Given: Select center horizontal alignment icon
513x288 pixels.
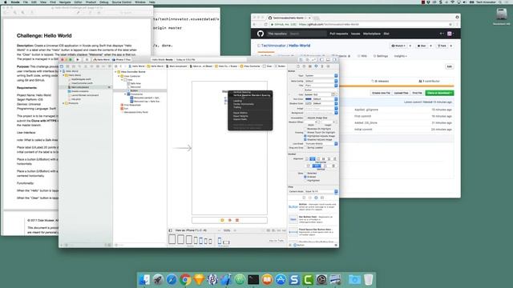Looking at the screenshot, I should click(313, 159).
